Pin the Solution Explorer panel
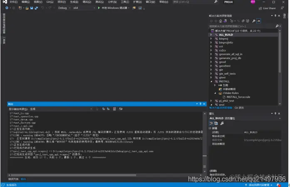The width and height of the screenshot is (290, 187). click(x=275, y=16)
